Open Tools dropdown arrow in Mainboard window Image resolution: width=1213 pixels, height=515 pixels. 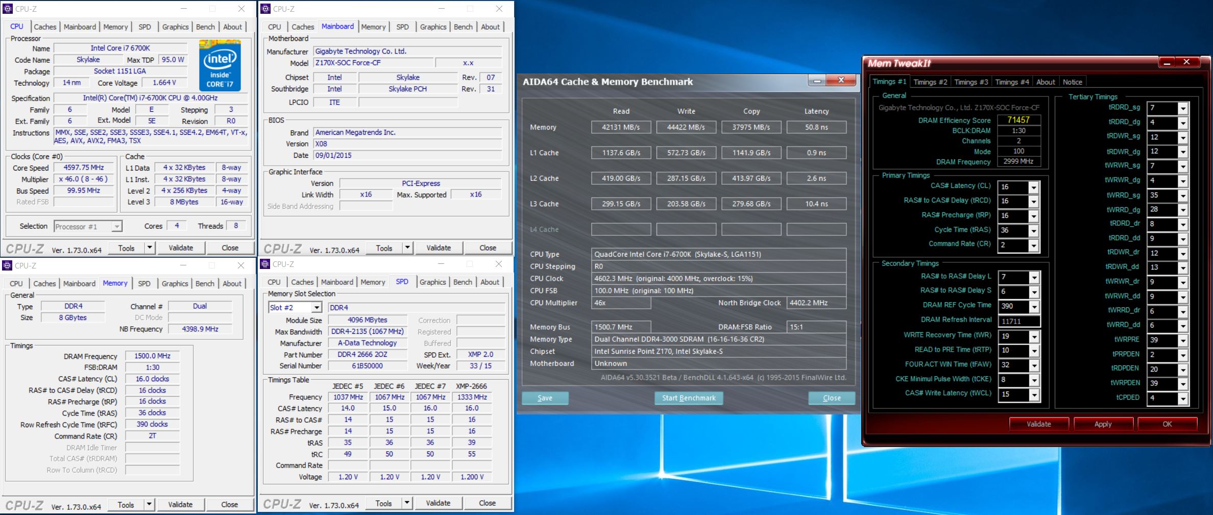(407, 248)
